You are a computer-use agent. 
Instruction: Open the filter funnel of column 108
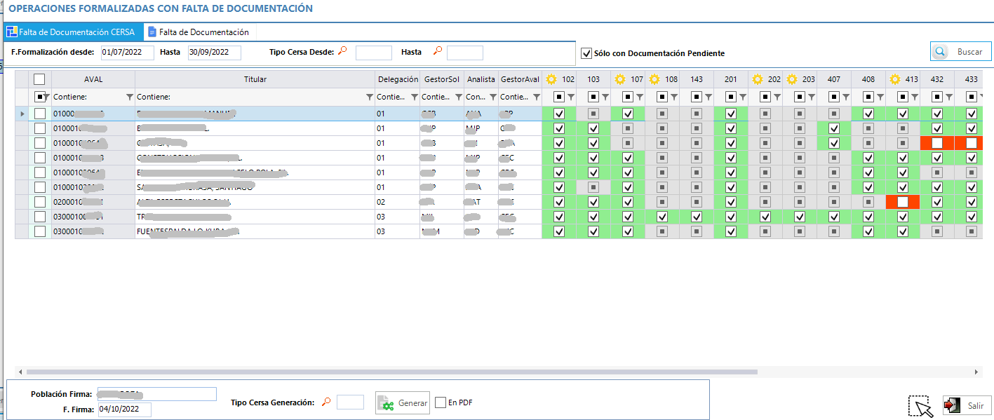click(x=673, y=97)
